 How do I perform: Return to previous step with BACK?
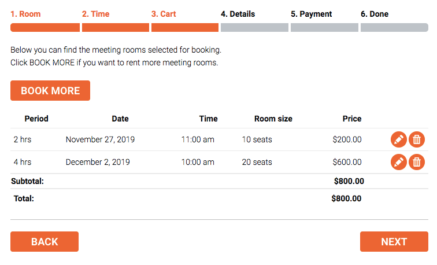pyautogui.click(x=45, y=242)
